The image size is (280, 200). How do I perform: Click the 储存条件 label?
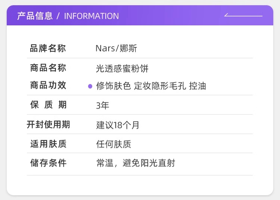point(48,163)
